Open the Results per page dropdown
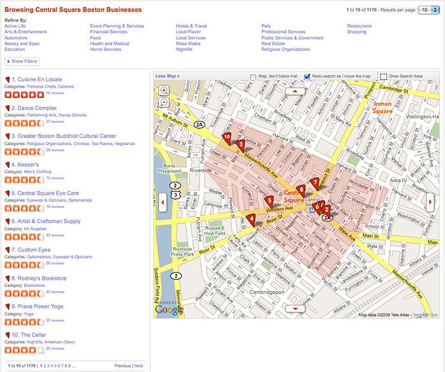Screen dimensions: 445x372 428,10
